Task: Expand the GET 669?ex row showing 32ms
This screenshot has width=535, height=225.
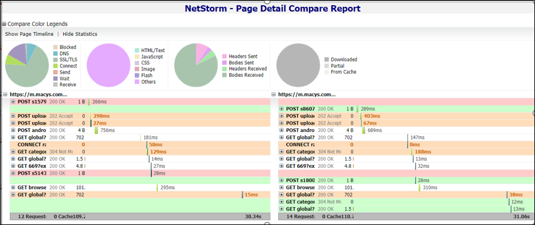Action: point(281,166)
